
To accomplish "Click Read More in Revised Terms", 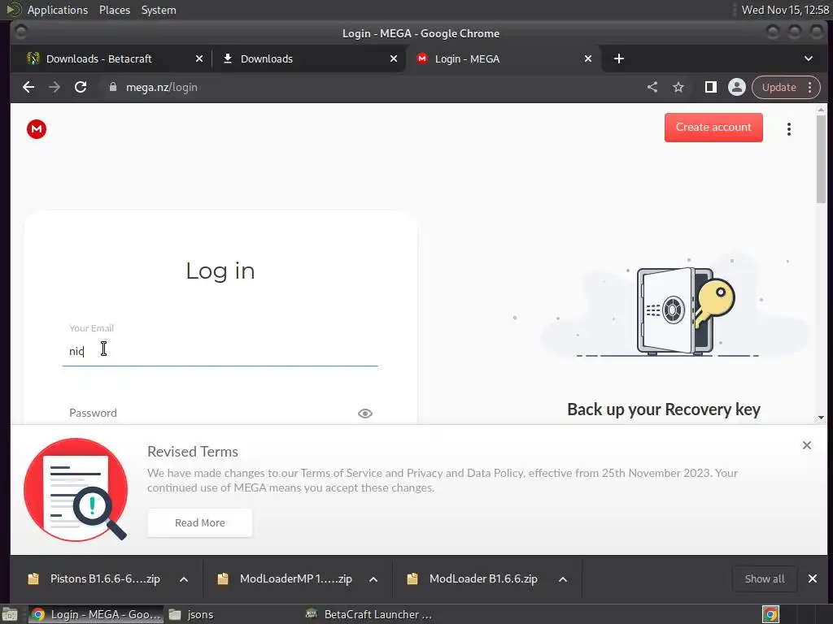I will [200, 522].
